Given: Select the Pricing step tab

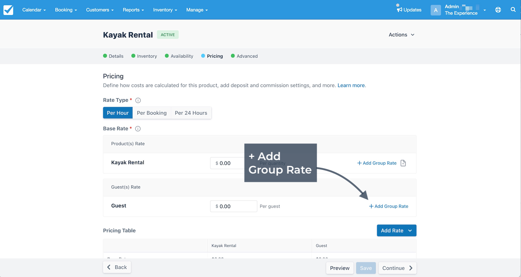Looking at the screenshot, I should click(212, 56).
